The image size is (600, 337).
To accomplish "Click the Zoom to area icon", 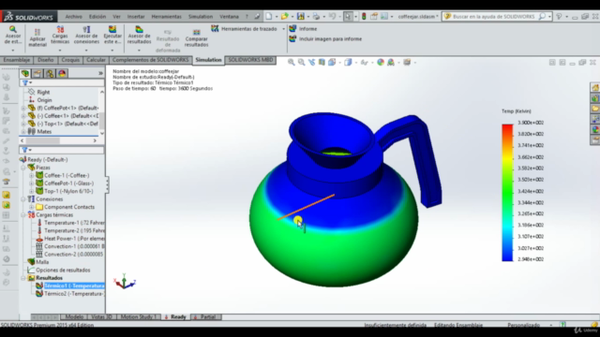I will [x=302, y=63].
